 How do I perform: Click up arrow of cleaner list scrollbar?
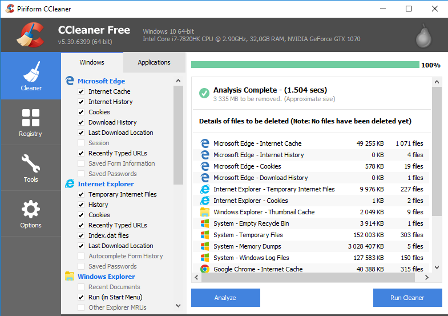[178, 81]
